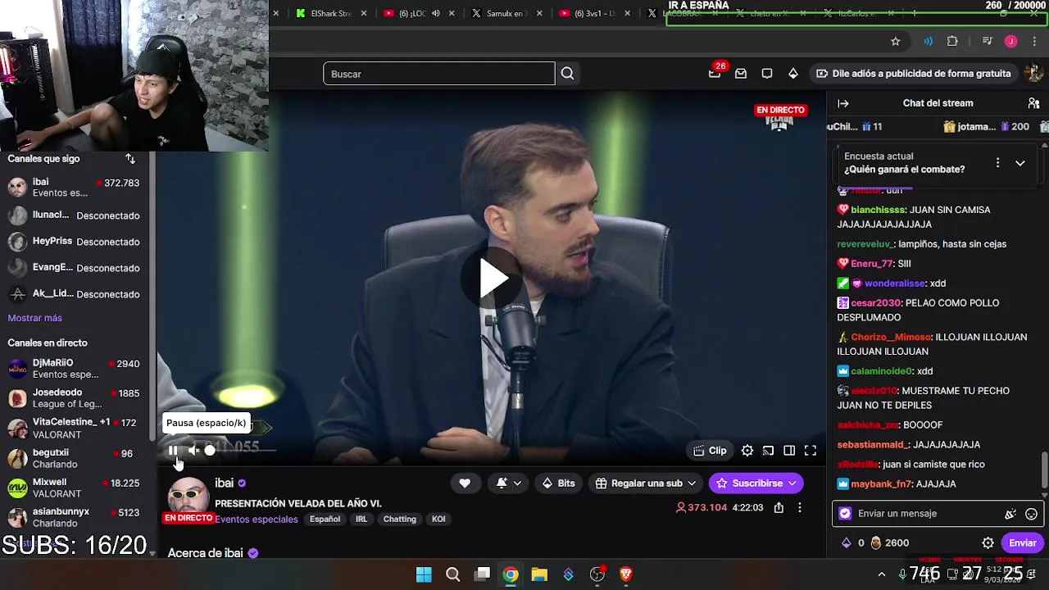Sort followed channels with arrows icon
Viewport: 1049px width, 590px height.
coord(130,158)
